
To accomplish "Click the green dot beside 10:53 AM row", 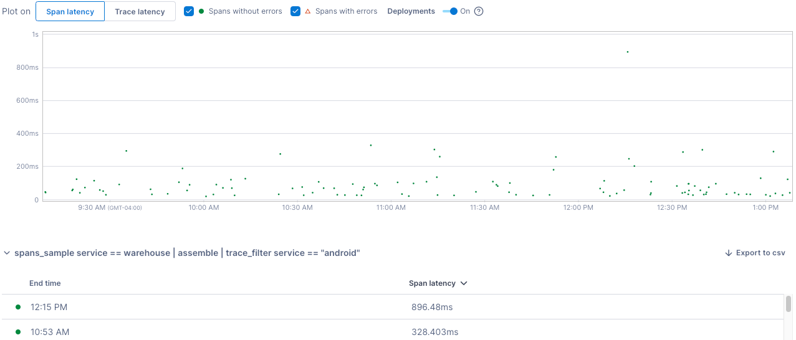I will 18,332.
